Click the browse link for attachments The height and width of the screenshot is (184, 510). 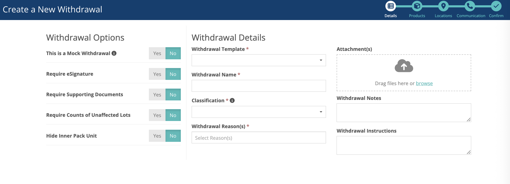424,83
